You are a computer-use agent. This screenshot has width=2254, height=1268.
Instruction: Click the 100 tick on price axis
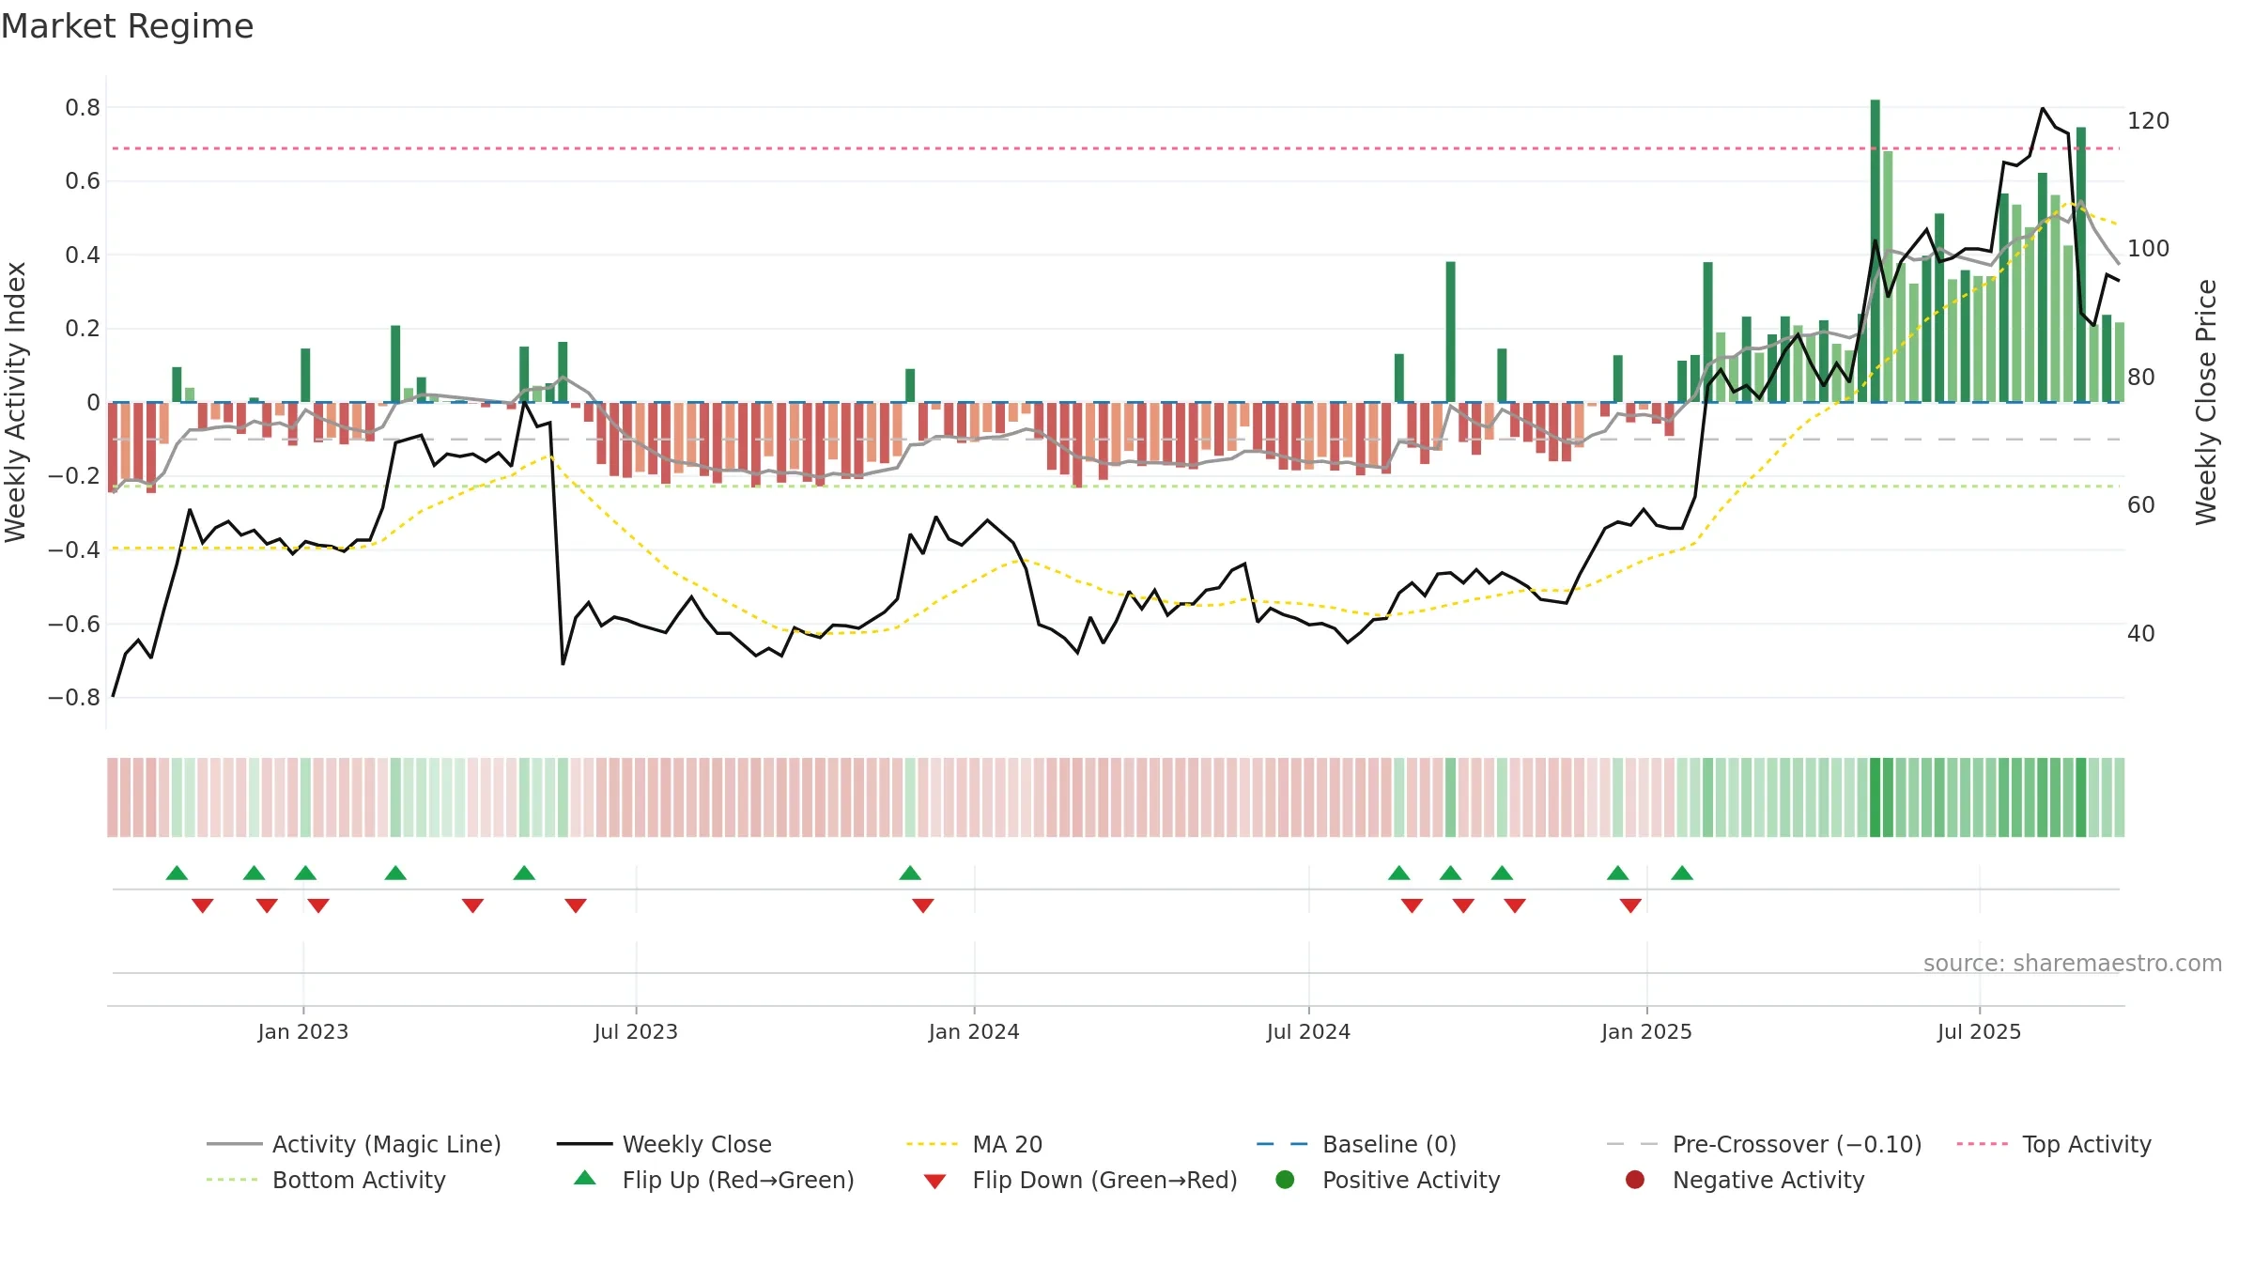(x=2149, y=248)
